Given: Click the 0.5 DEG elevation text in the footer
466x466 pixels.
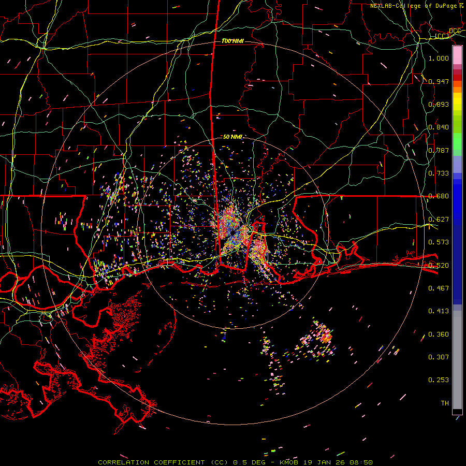Looking at the screenshot, I should pos(249,462).
